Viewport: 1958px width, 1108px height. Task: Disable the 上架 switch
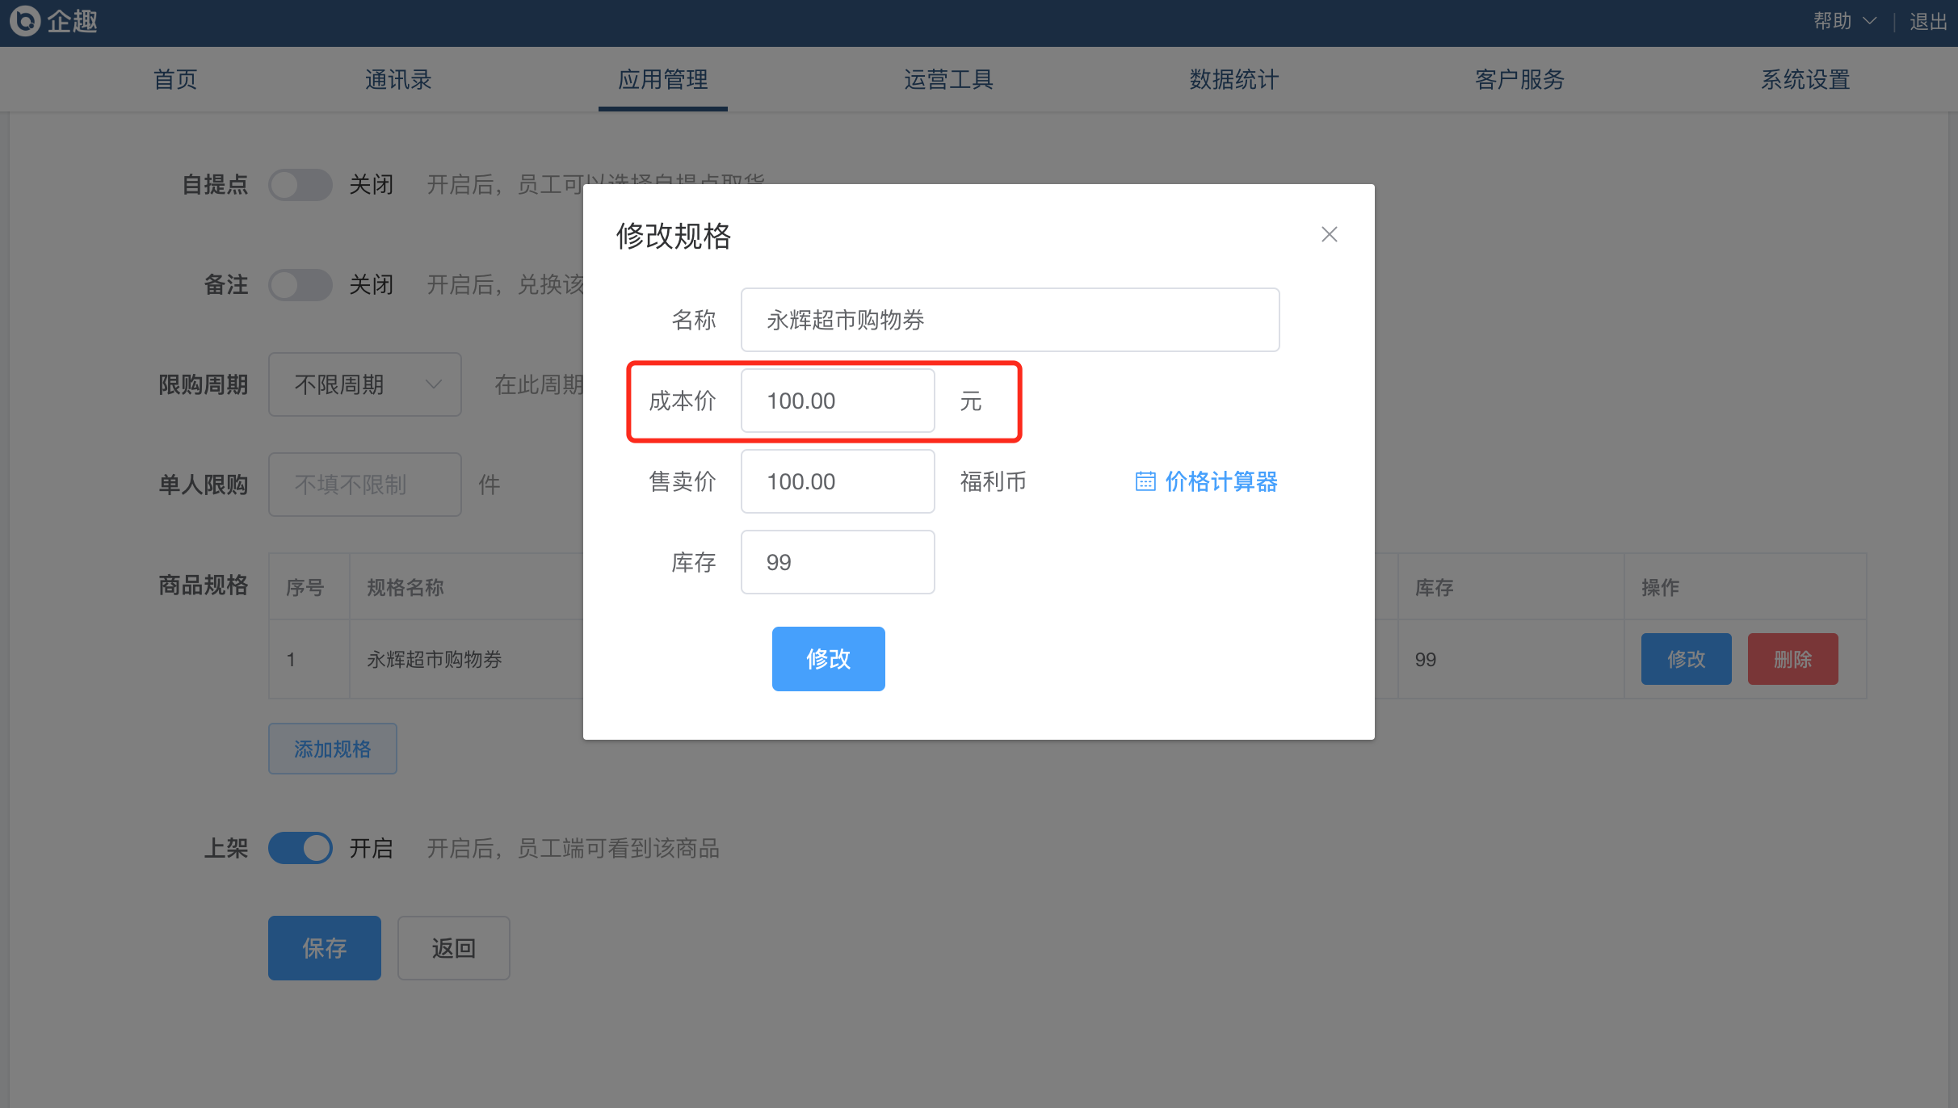pyautogui.click(x=300, y=848)
